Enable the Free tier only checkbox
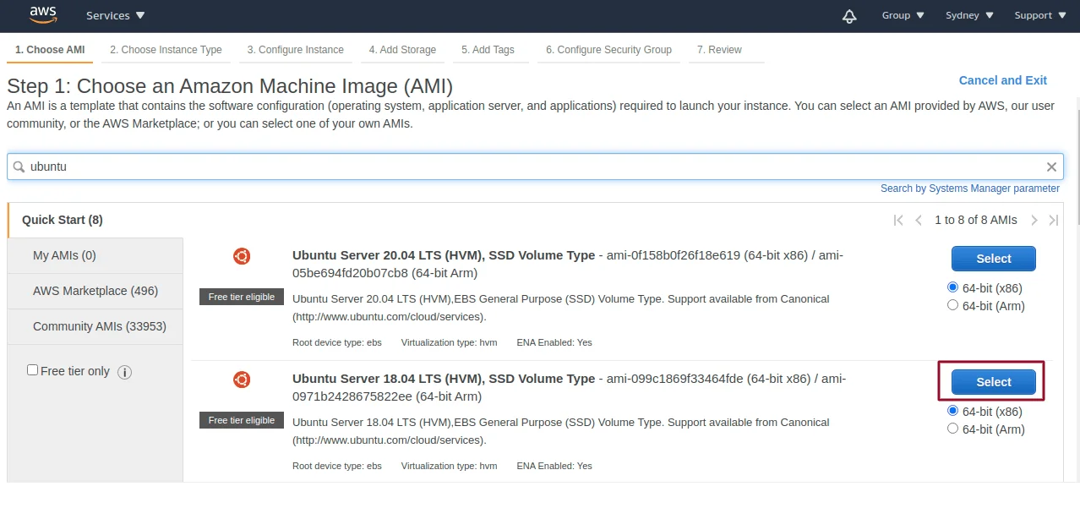Image resolution: width=1080 pixels, height=530 pixels. pos(33,370)
